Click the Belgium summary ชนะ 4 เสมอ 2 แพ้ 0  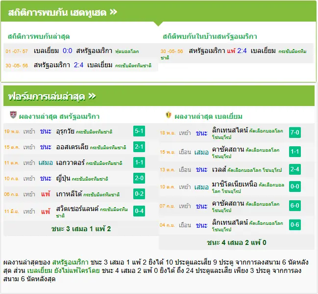(x=237, y=242)
